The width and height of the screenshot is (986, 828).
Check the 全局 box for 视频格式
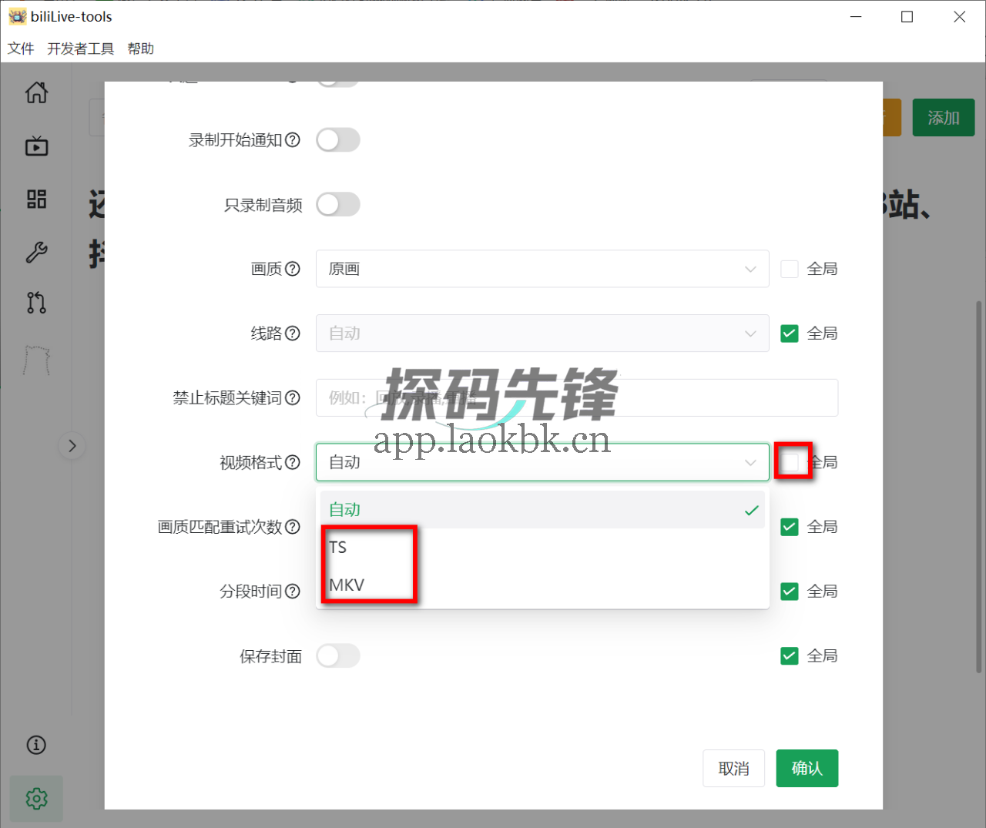[790, 462]
